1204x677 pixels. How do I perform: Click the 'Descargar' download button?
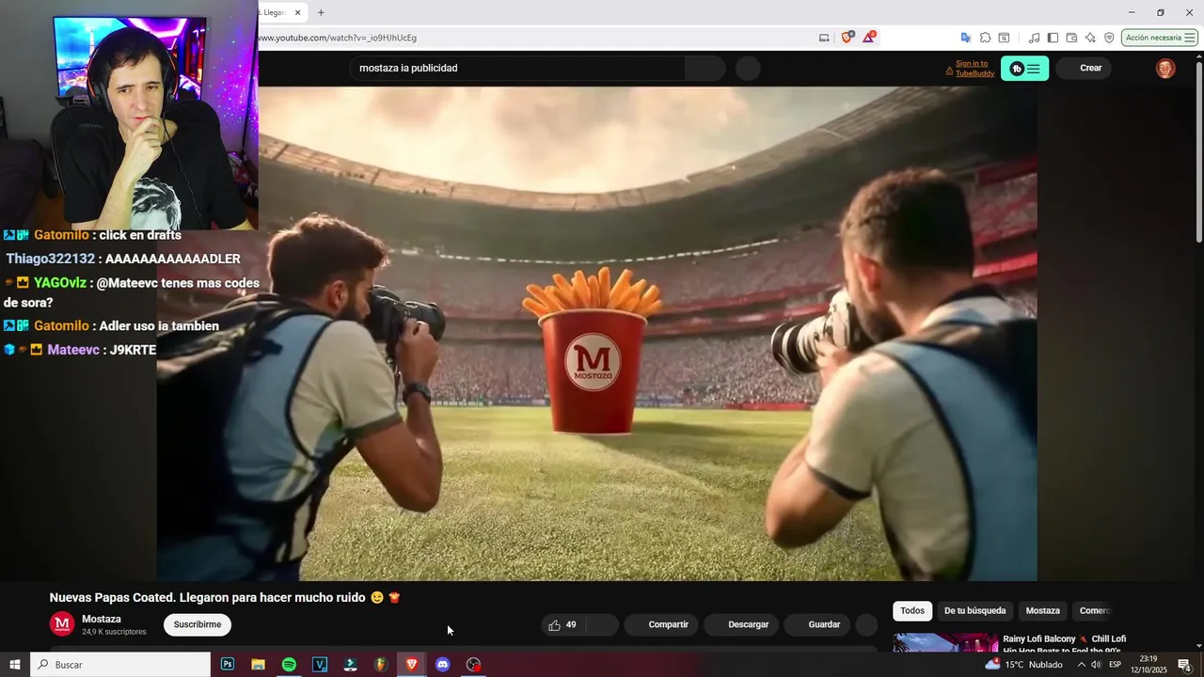click(741, 624)
